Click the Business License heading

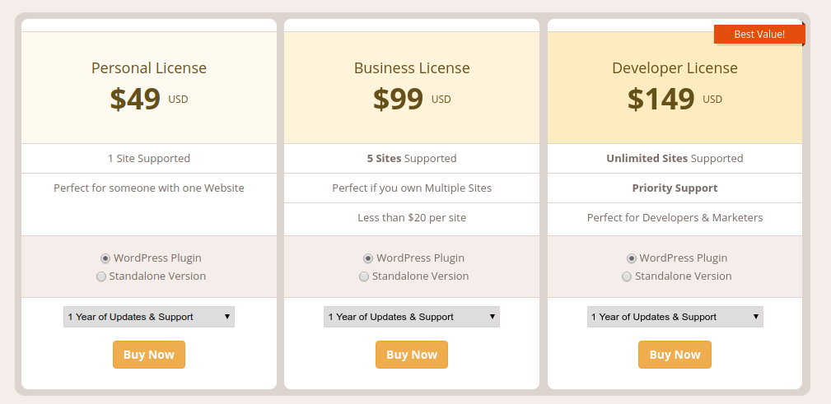[x=412, y=68]
